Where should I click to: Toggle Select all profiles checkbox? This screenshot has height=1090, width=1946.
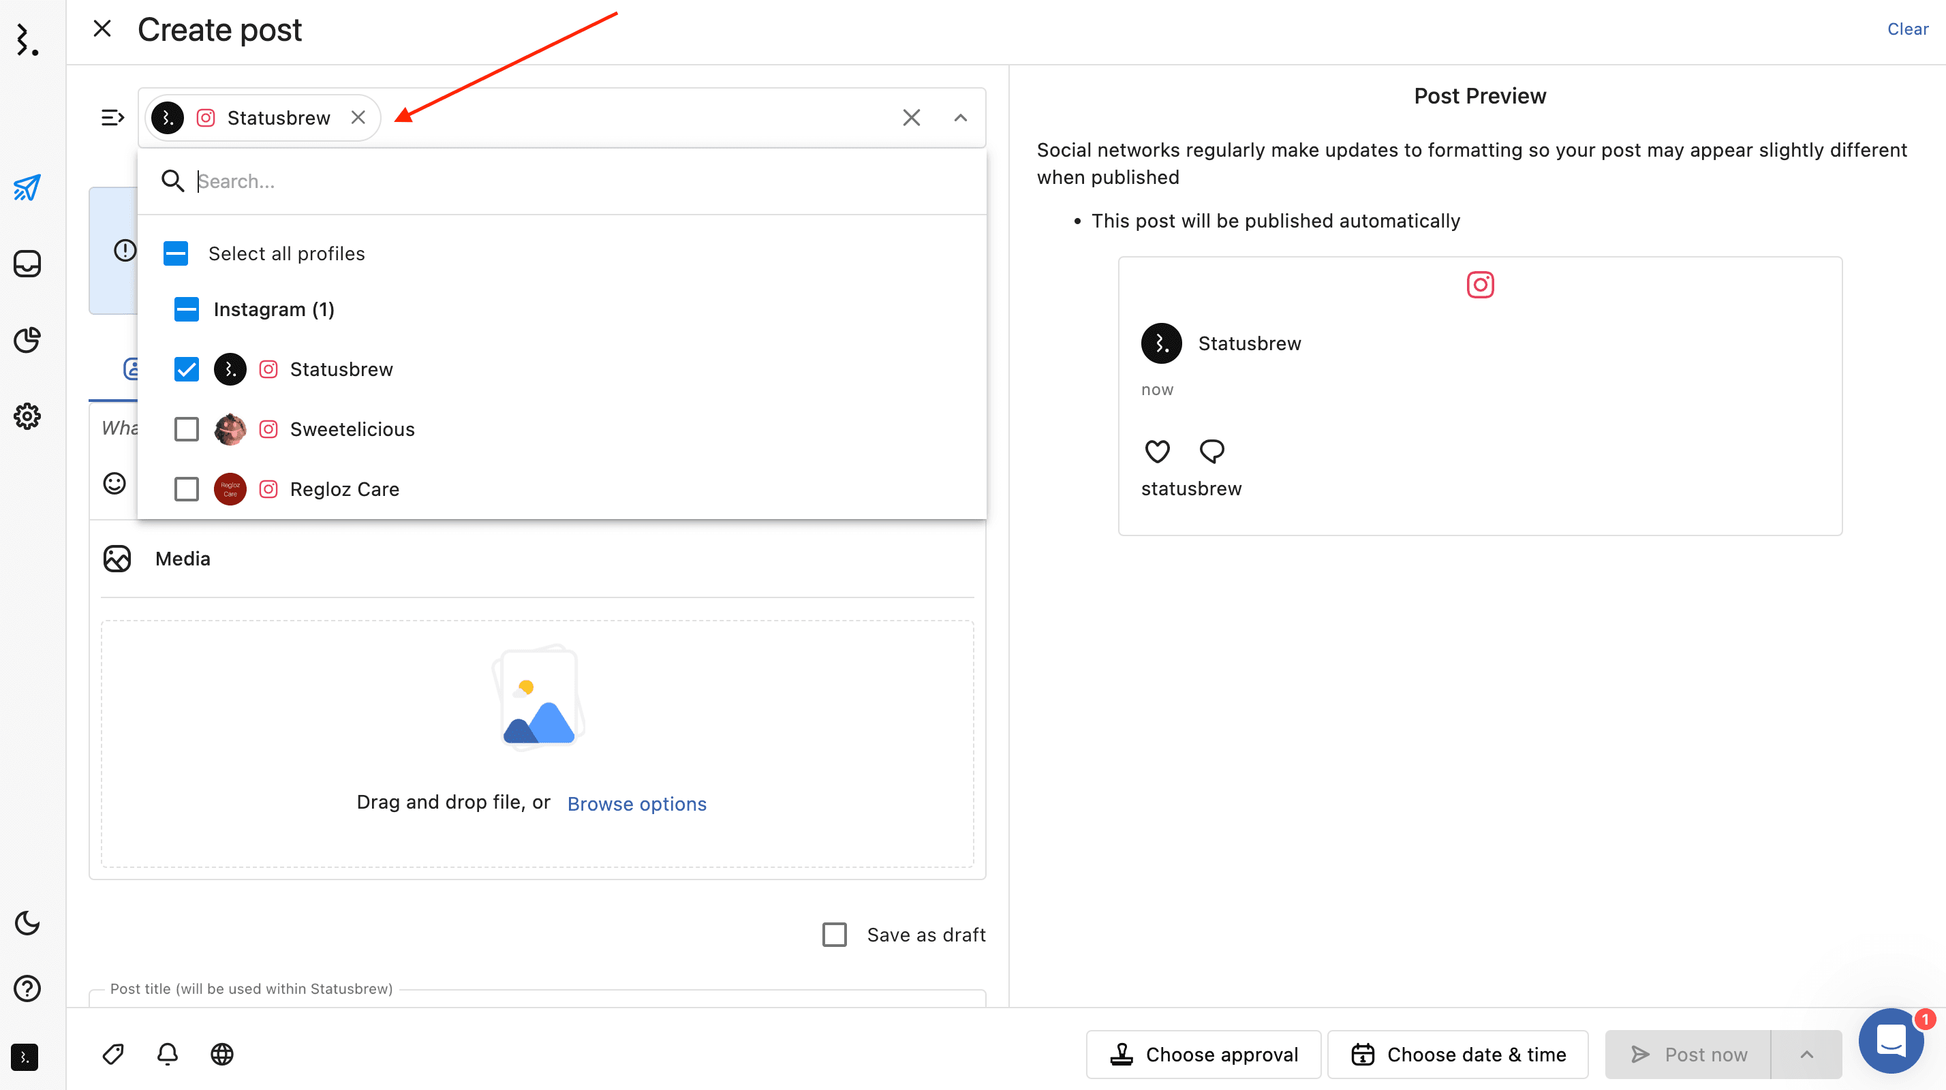(175, 253)
